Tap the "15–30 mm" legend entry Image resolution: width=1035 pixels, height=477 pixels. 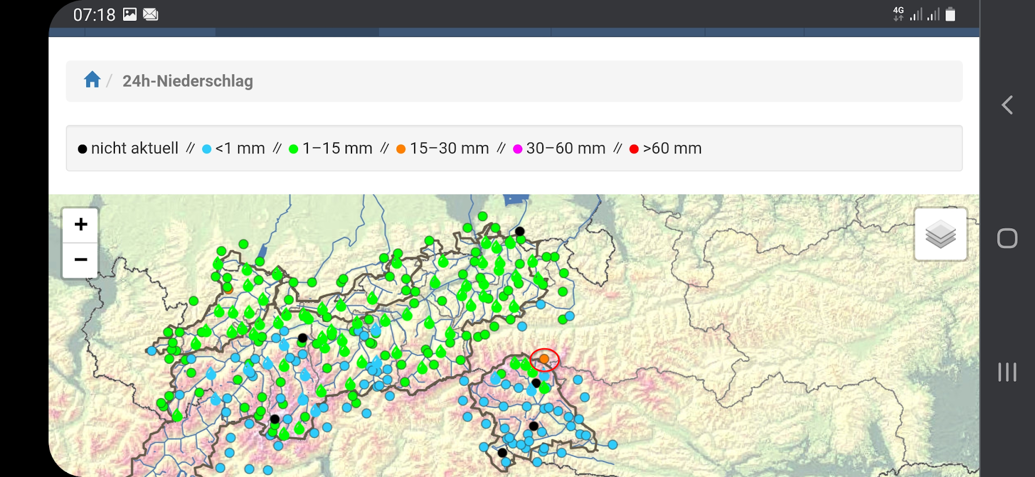tap(443, 148)
